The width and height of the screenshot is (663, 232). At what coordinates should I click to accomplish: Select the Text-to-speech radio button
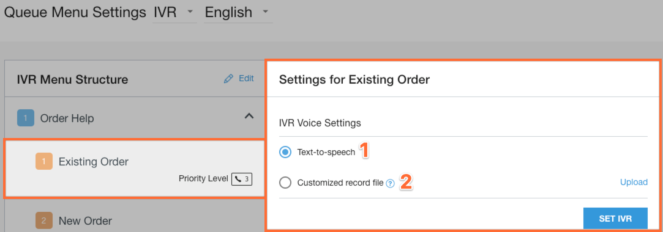click(x=285, y=152)
